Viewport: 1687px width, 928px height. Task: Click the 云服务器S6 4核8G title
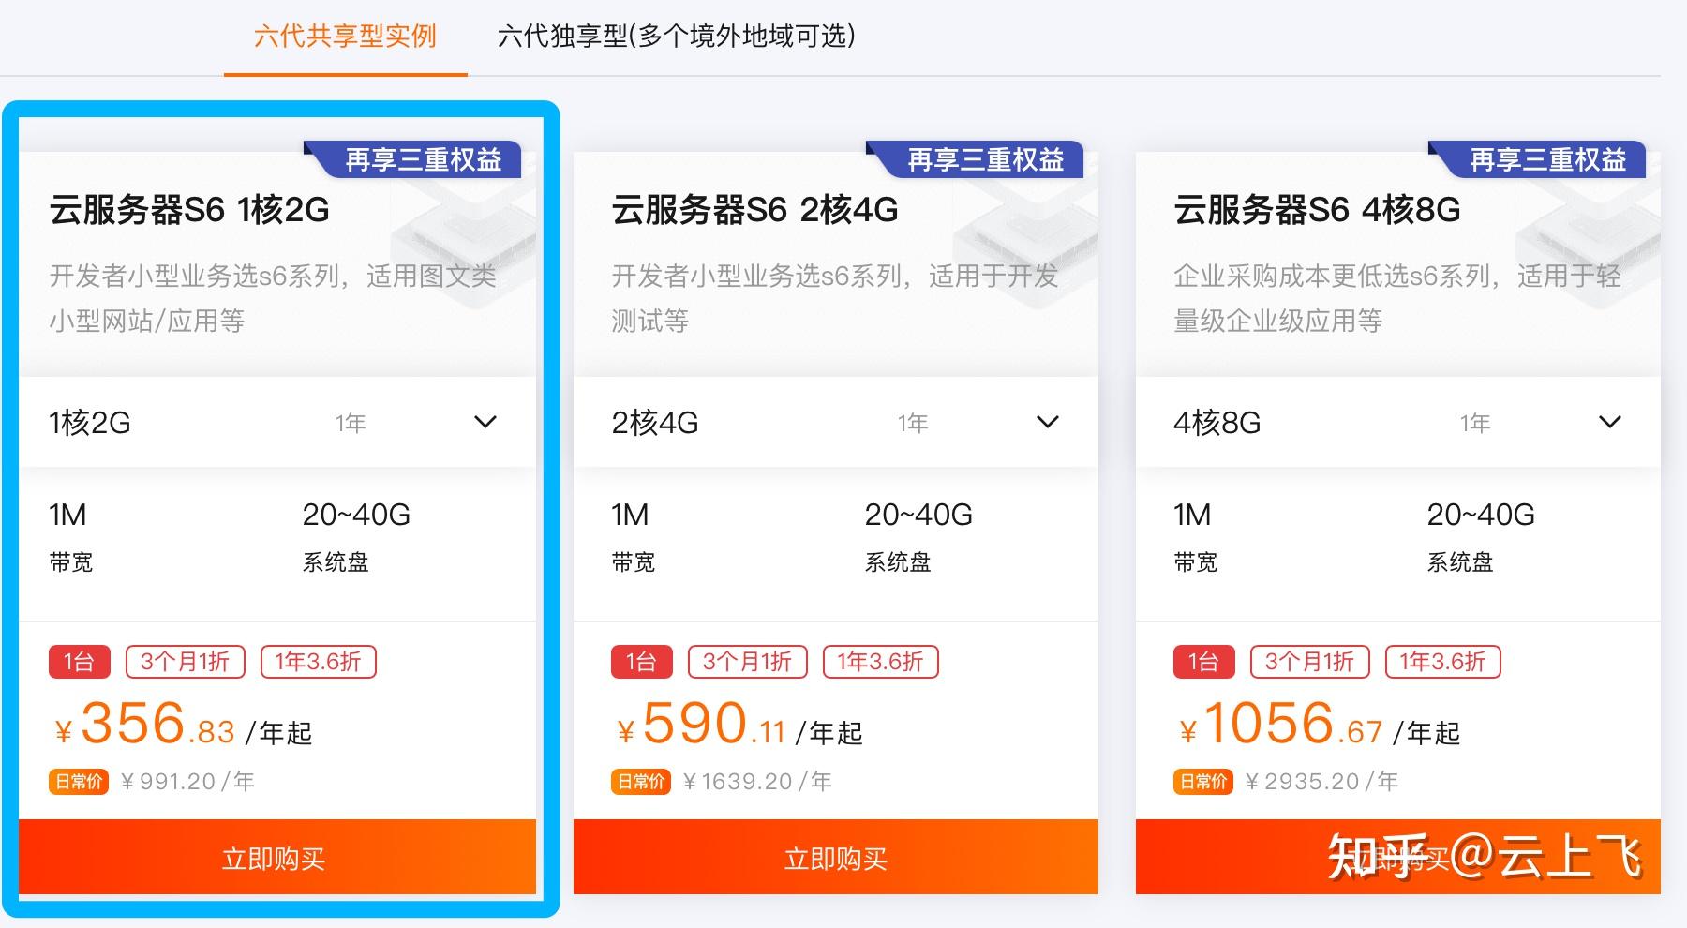pos(1317,210)
